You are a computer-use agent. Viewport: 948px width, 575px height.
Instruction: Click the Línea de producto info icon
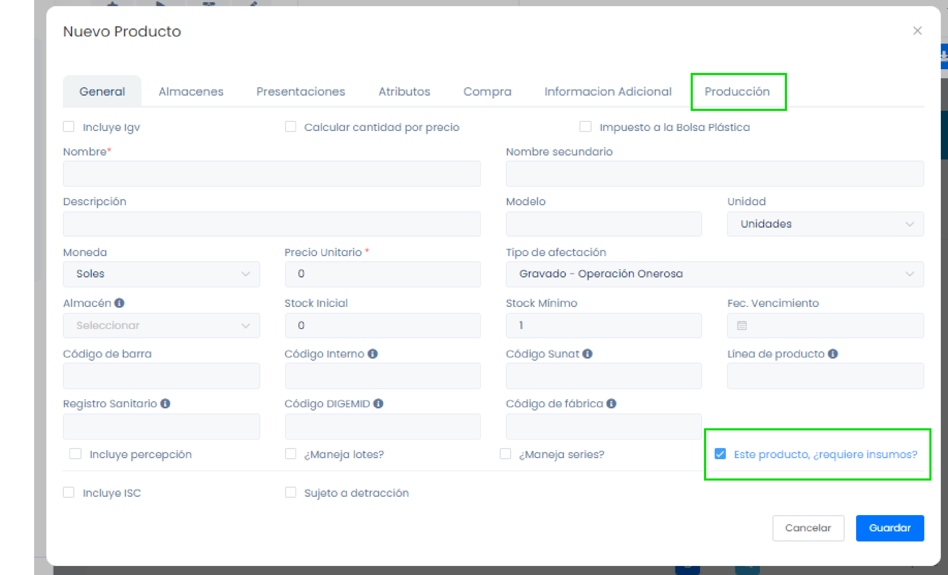pos(833,354)
